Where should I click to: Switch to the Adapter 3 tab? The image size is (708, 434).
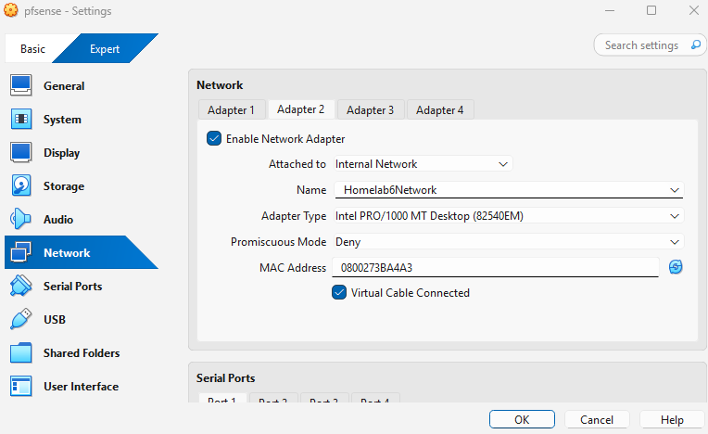[x=371, y=109]
